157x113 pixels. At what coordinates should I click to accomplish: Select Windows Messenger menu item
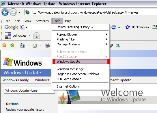coord(80,69)
